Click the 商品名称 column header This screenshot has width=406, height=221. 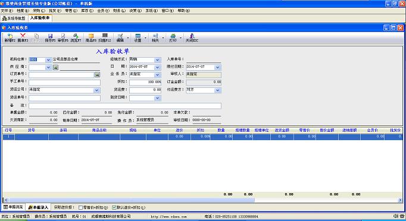pyautogui.click(x=99, y=130)
